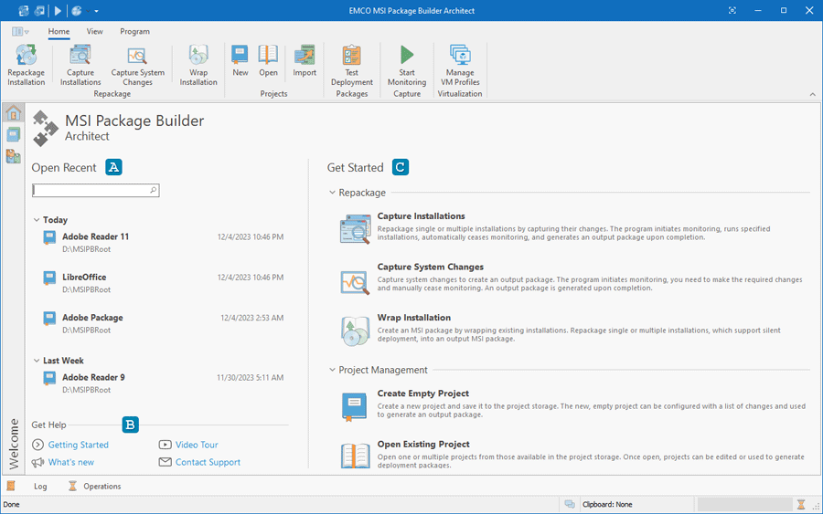823x514 pixels.
Task: Start Monitoring capture
Action: click(x=407, y=65)
